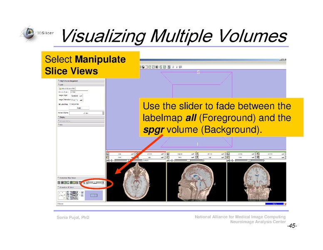
Task: Click the Volume Name input field
Action: [79, 92]
